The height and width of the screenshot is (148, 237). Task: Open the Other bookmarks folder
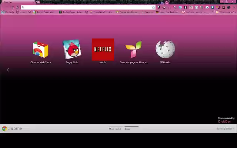coord(226,12)
